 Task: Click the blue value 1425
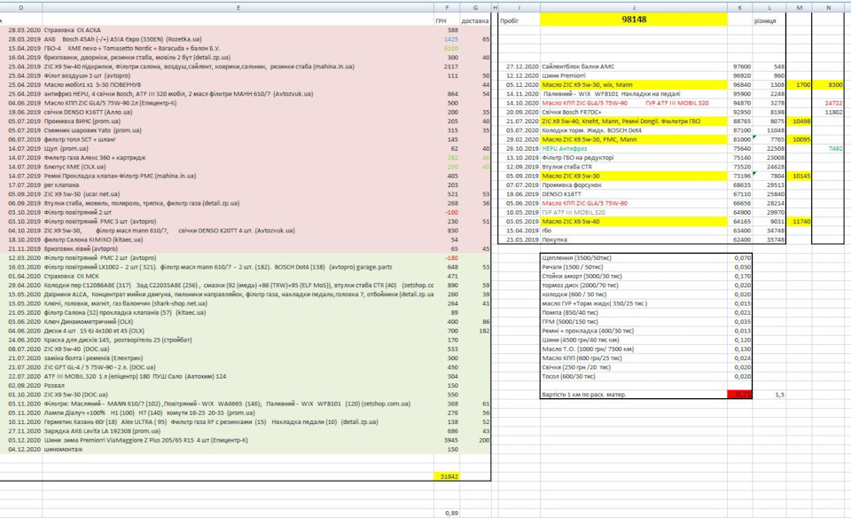(x=447, y=39)
